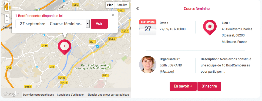262x101 pixels.
Task: Select the 27 septembre Course féminine combo box
Action: [53, 24]
